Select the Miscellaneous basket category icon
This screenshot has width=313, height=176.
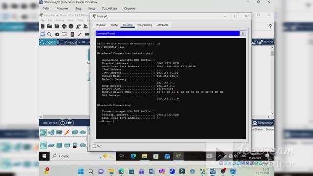[75, 132]
